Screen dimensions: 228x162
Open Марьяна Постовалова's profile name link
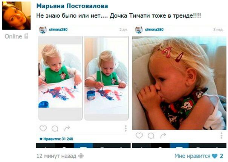(x=72, y=6)
